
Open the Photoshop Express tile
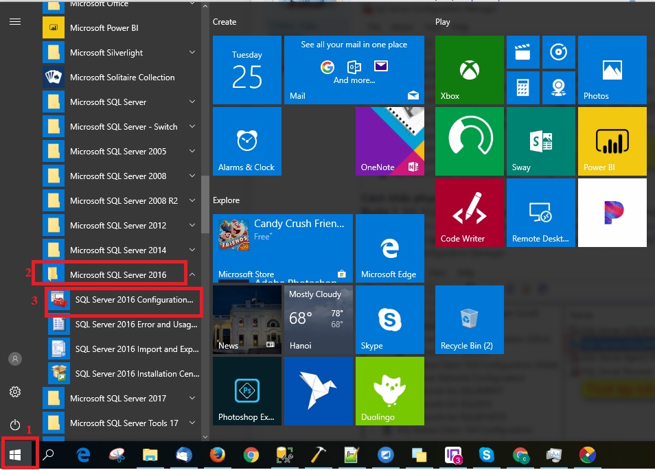247,391
